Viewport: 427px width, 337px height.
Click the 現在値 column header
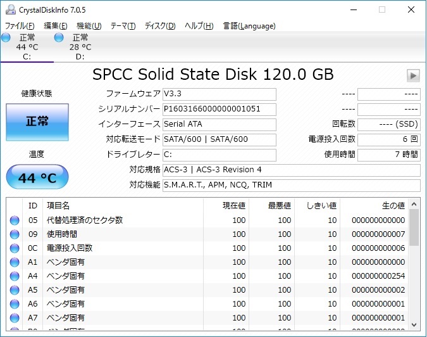click(x=226, y=206)
